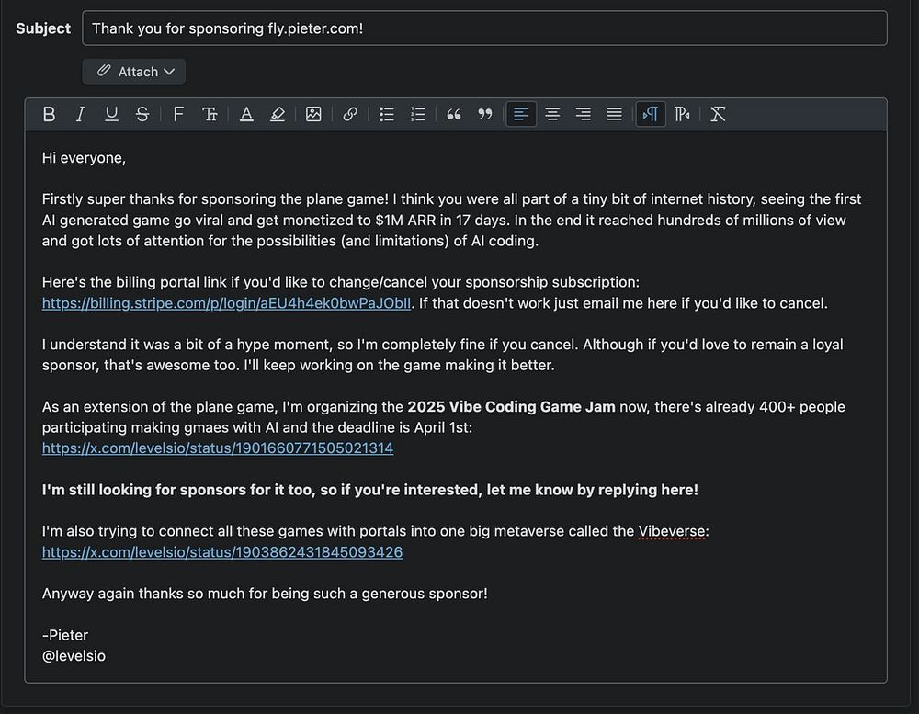Viewport: 919px width, 714px height.
Task: Click the Subject input field
Action: [484, 28]
